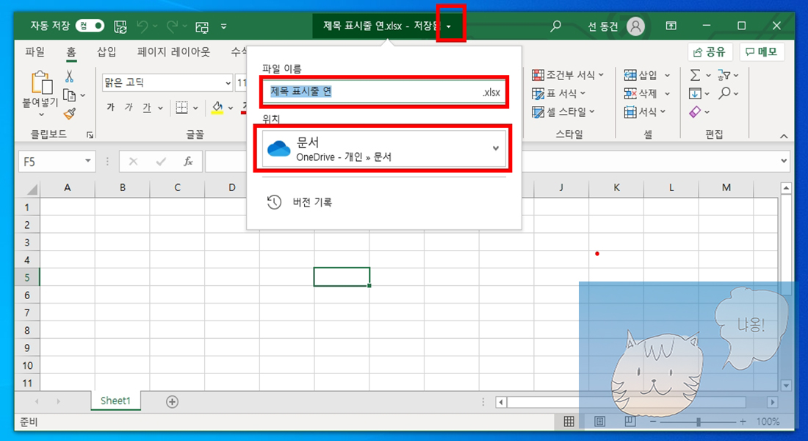Switch to the 삽입 (Insert) tab
Screen dimensions: 808x441
click(x=107, y=51)
